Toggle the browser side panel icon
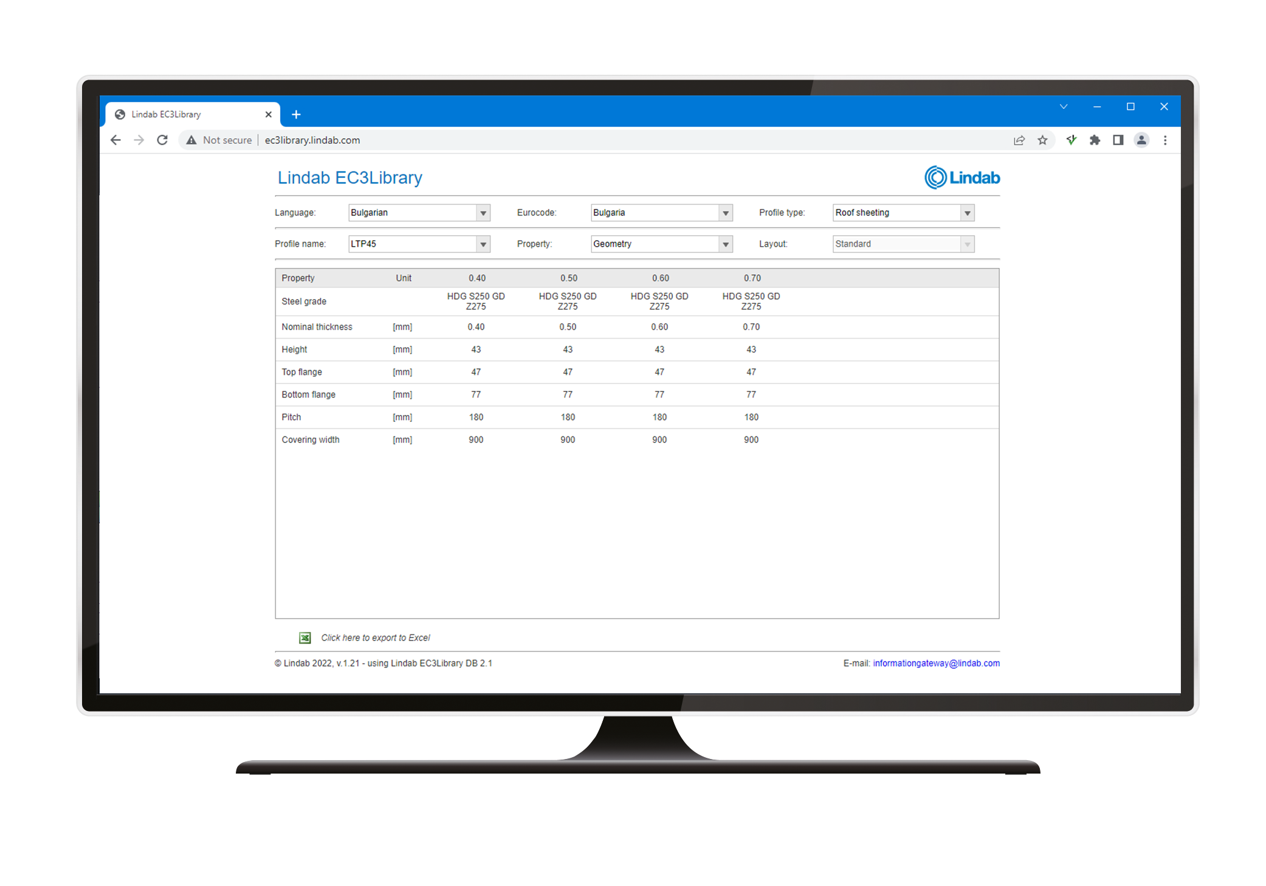 click(1118, 140)
